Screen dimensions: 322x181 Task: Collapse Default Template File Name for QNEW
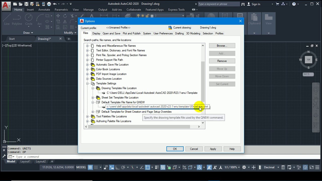[x=93, y=102]
